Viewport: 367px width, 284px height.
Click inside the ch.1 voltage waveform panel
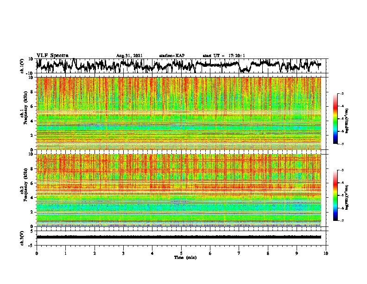pyautogui.click(x=181, y=66)
